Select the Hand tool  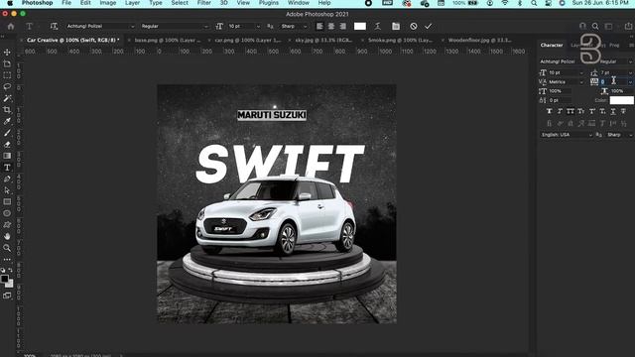(7, 236)
